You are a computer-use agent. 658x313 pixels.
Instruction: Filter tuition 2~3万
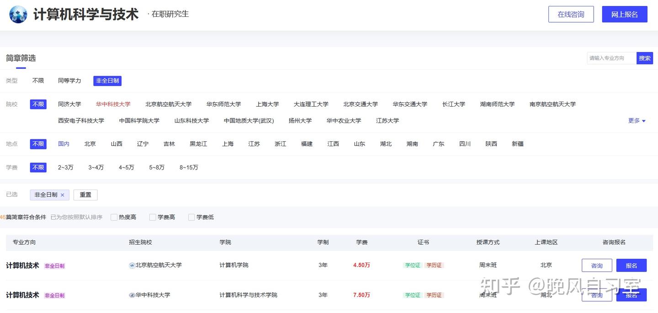click(65, 168)
